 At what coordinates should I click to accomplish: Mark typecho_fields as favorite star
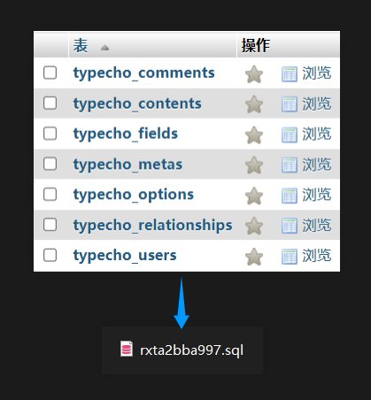coord(254,135)
